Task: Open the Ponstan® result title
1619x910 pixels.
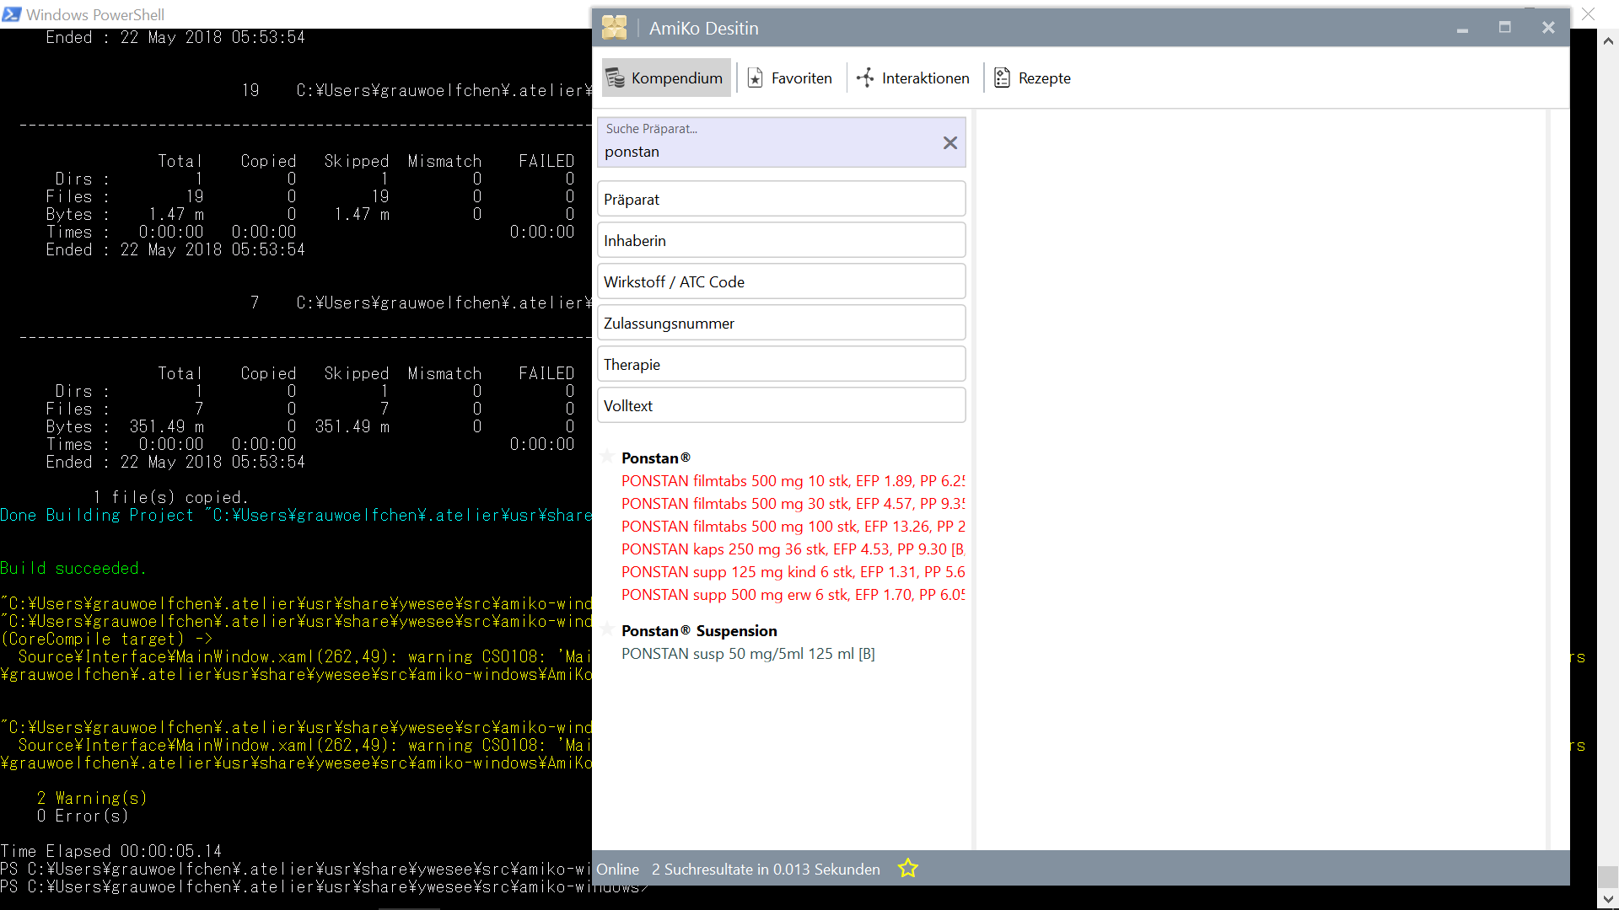Action: 656,458
